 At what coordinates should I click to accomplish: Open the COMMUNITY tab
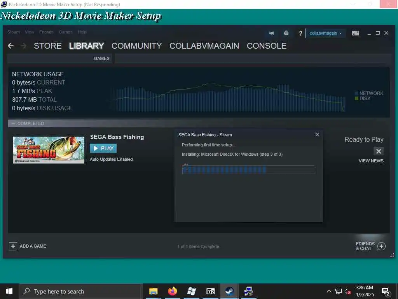(136, 46)
